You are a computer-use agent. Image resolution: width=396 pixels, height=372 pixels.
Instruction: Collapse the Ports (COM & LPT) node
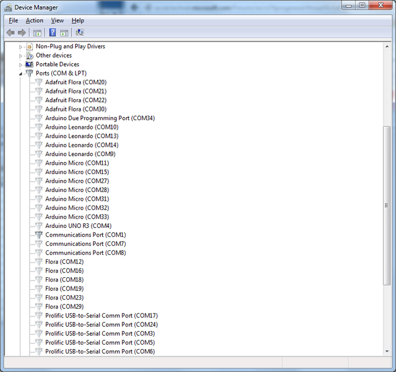pos(20,74)
